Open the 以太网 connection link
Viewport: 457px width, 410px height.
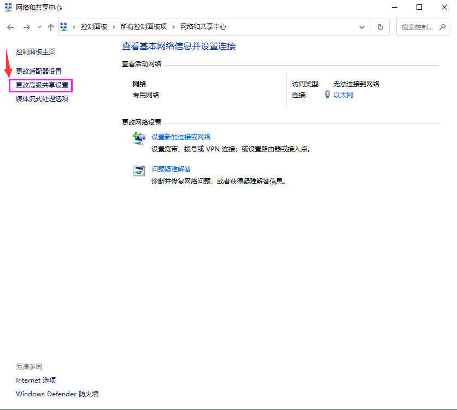pyautogui.click(x=343, y=95)
